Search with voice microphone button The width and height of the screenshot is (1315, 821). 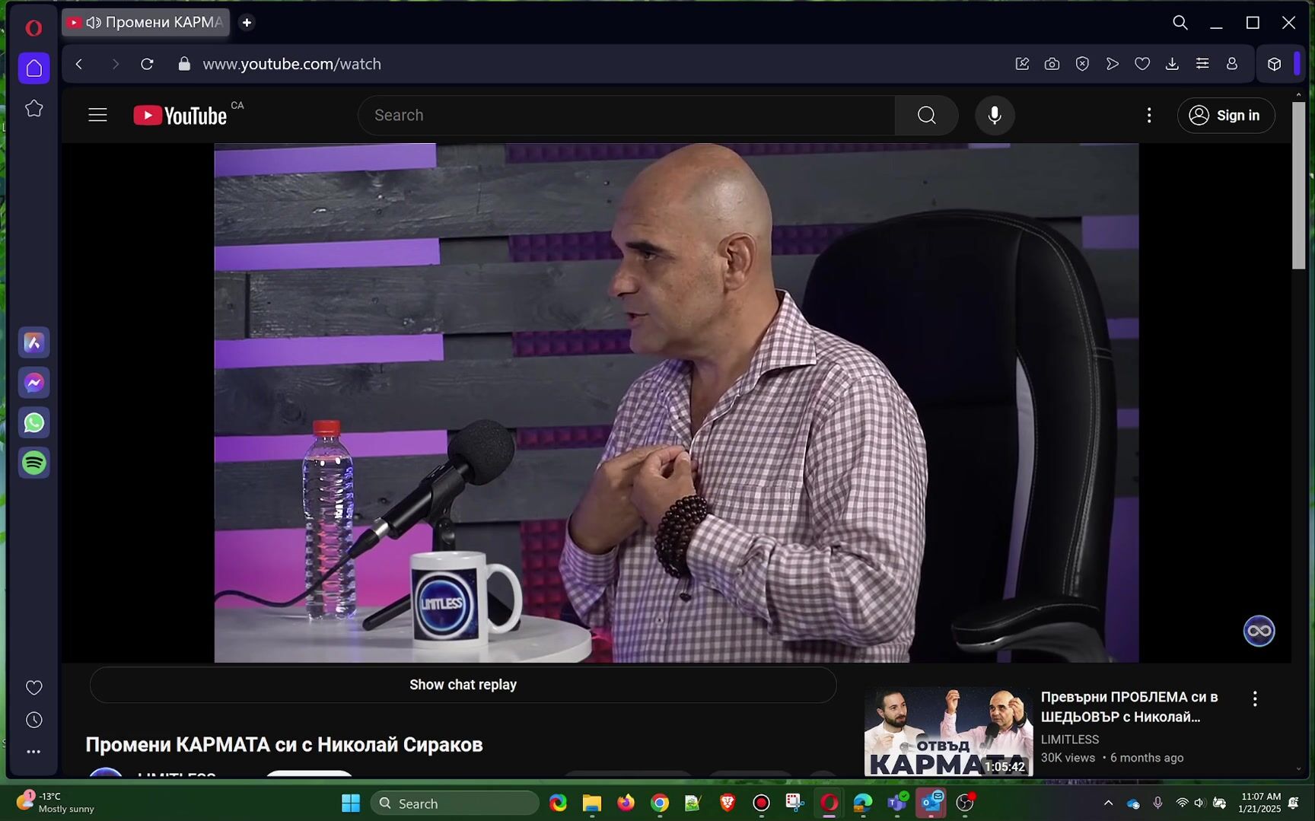[994, 116]
